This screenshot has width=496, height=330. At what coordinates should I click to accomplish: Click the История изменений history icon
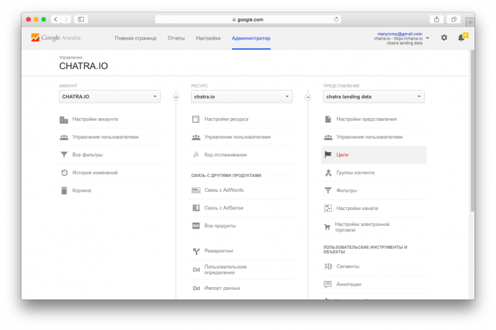pos(64,172)
